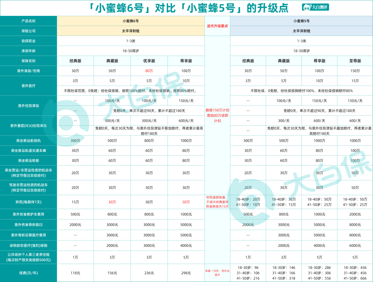The image size is (373, 282).
Task: Click the red 猝死保额恢复 note
Action: 217,202
